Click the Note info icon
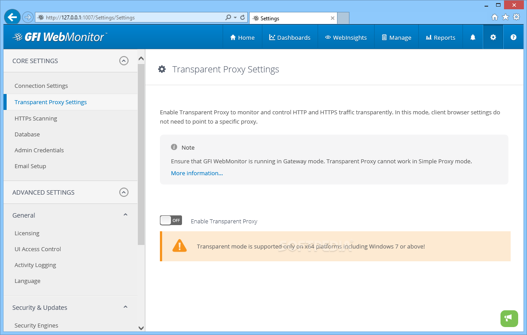527x335 pixels. [x=174, y=147]
